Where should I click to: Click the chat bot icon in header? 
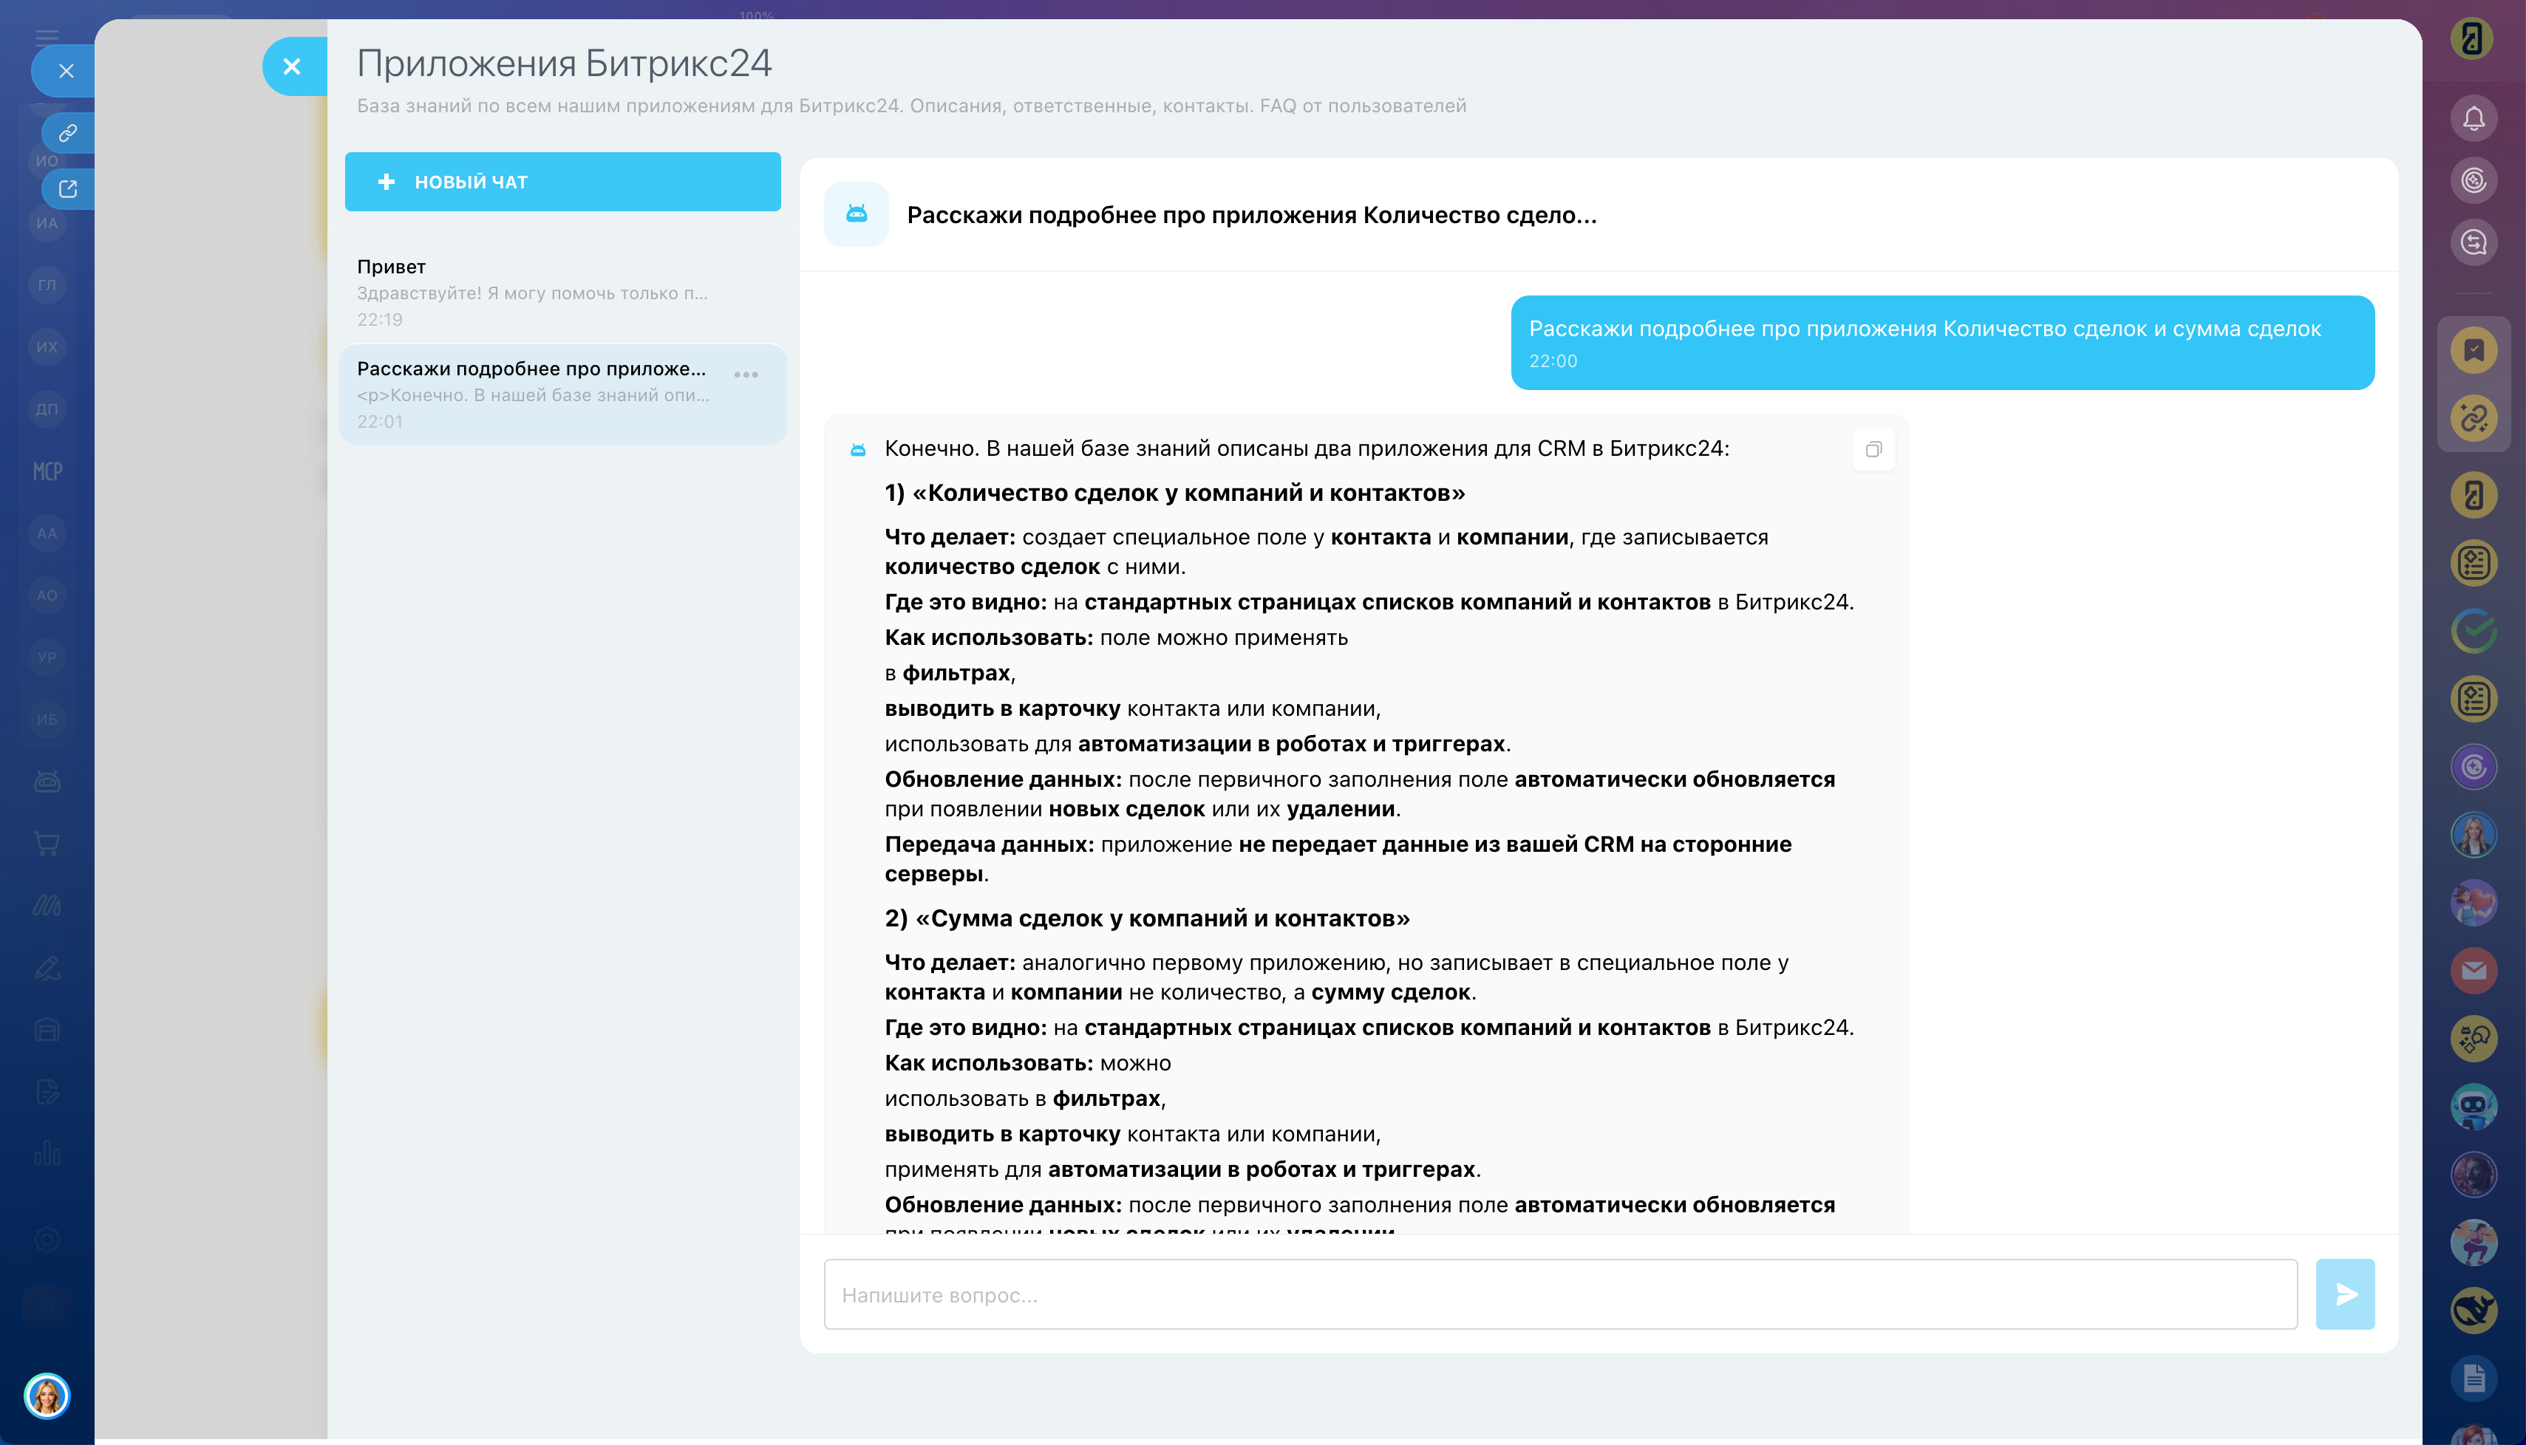click(x=857, y=213)
